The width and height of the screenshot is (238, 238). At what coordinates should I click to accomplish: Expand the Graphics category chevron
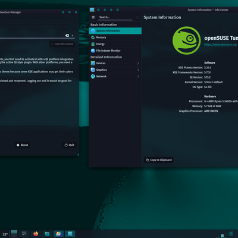[138, 70]
